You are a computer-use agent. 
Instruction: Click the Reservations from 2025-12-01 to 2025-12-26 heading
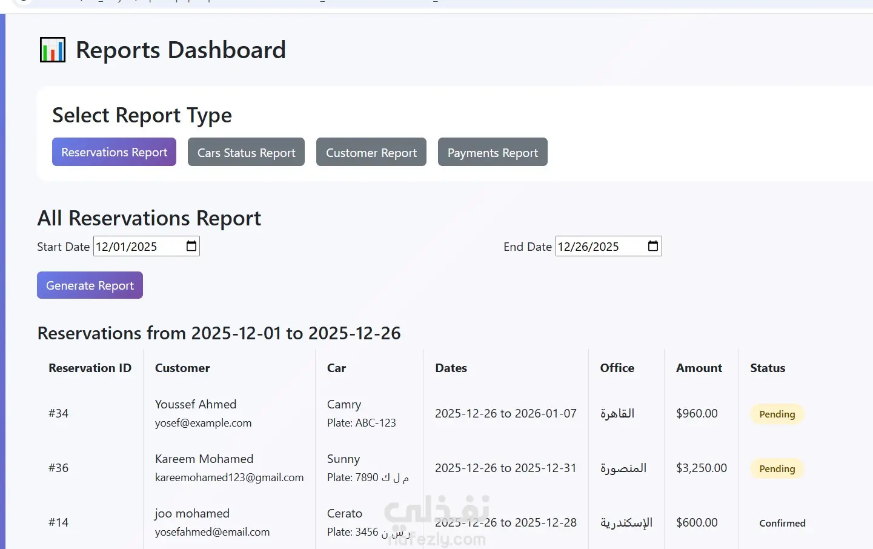coord(219,333)
